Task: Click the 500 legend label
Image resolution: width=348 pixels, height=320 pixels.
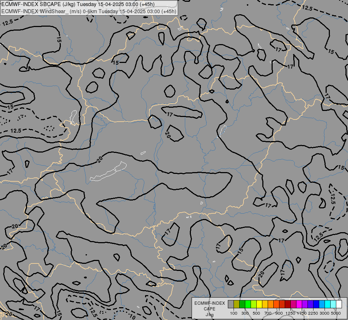Action: coord(256,313)
